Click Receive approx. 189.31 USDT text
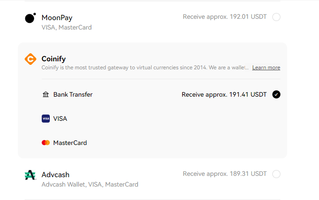This screenshot has width=319, height=200. pyautogui.click(x=225, y=174)
